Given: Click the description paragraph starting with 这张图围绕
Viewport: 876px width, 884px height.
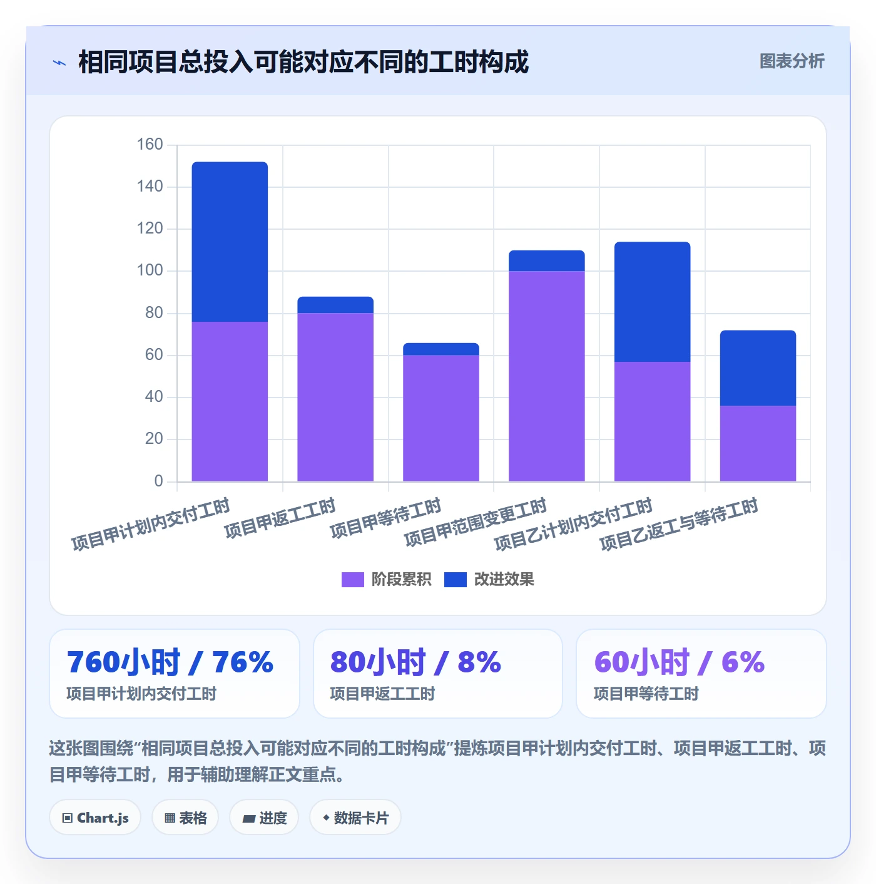Looking at the screenshot, I should click(438, 761).
